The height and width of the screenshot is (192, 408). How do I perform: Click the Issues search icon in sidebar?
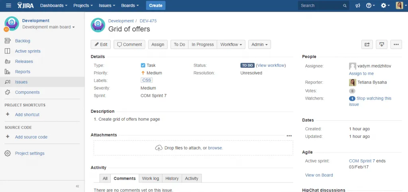click(8, 82)
